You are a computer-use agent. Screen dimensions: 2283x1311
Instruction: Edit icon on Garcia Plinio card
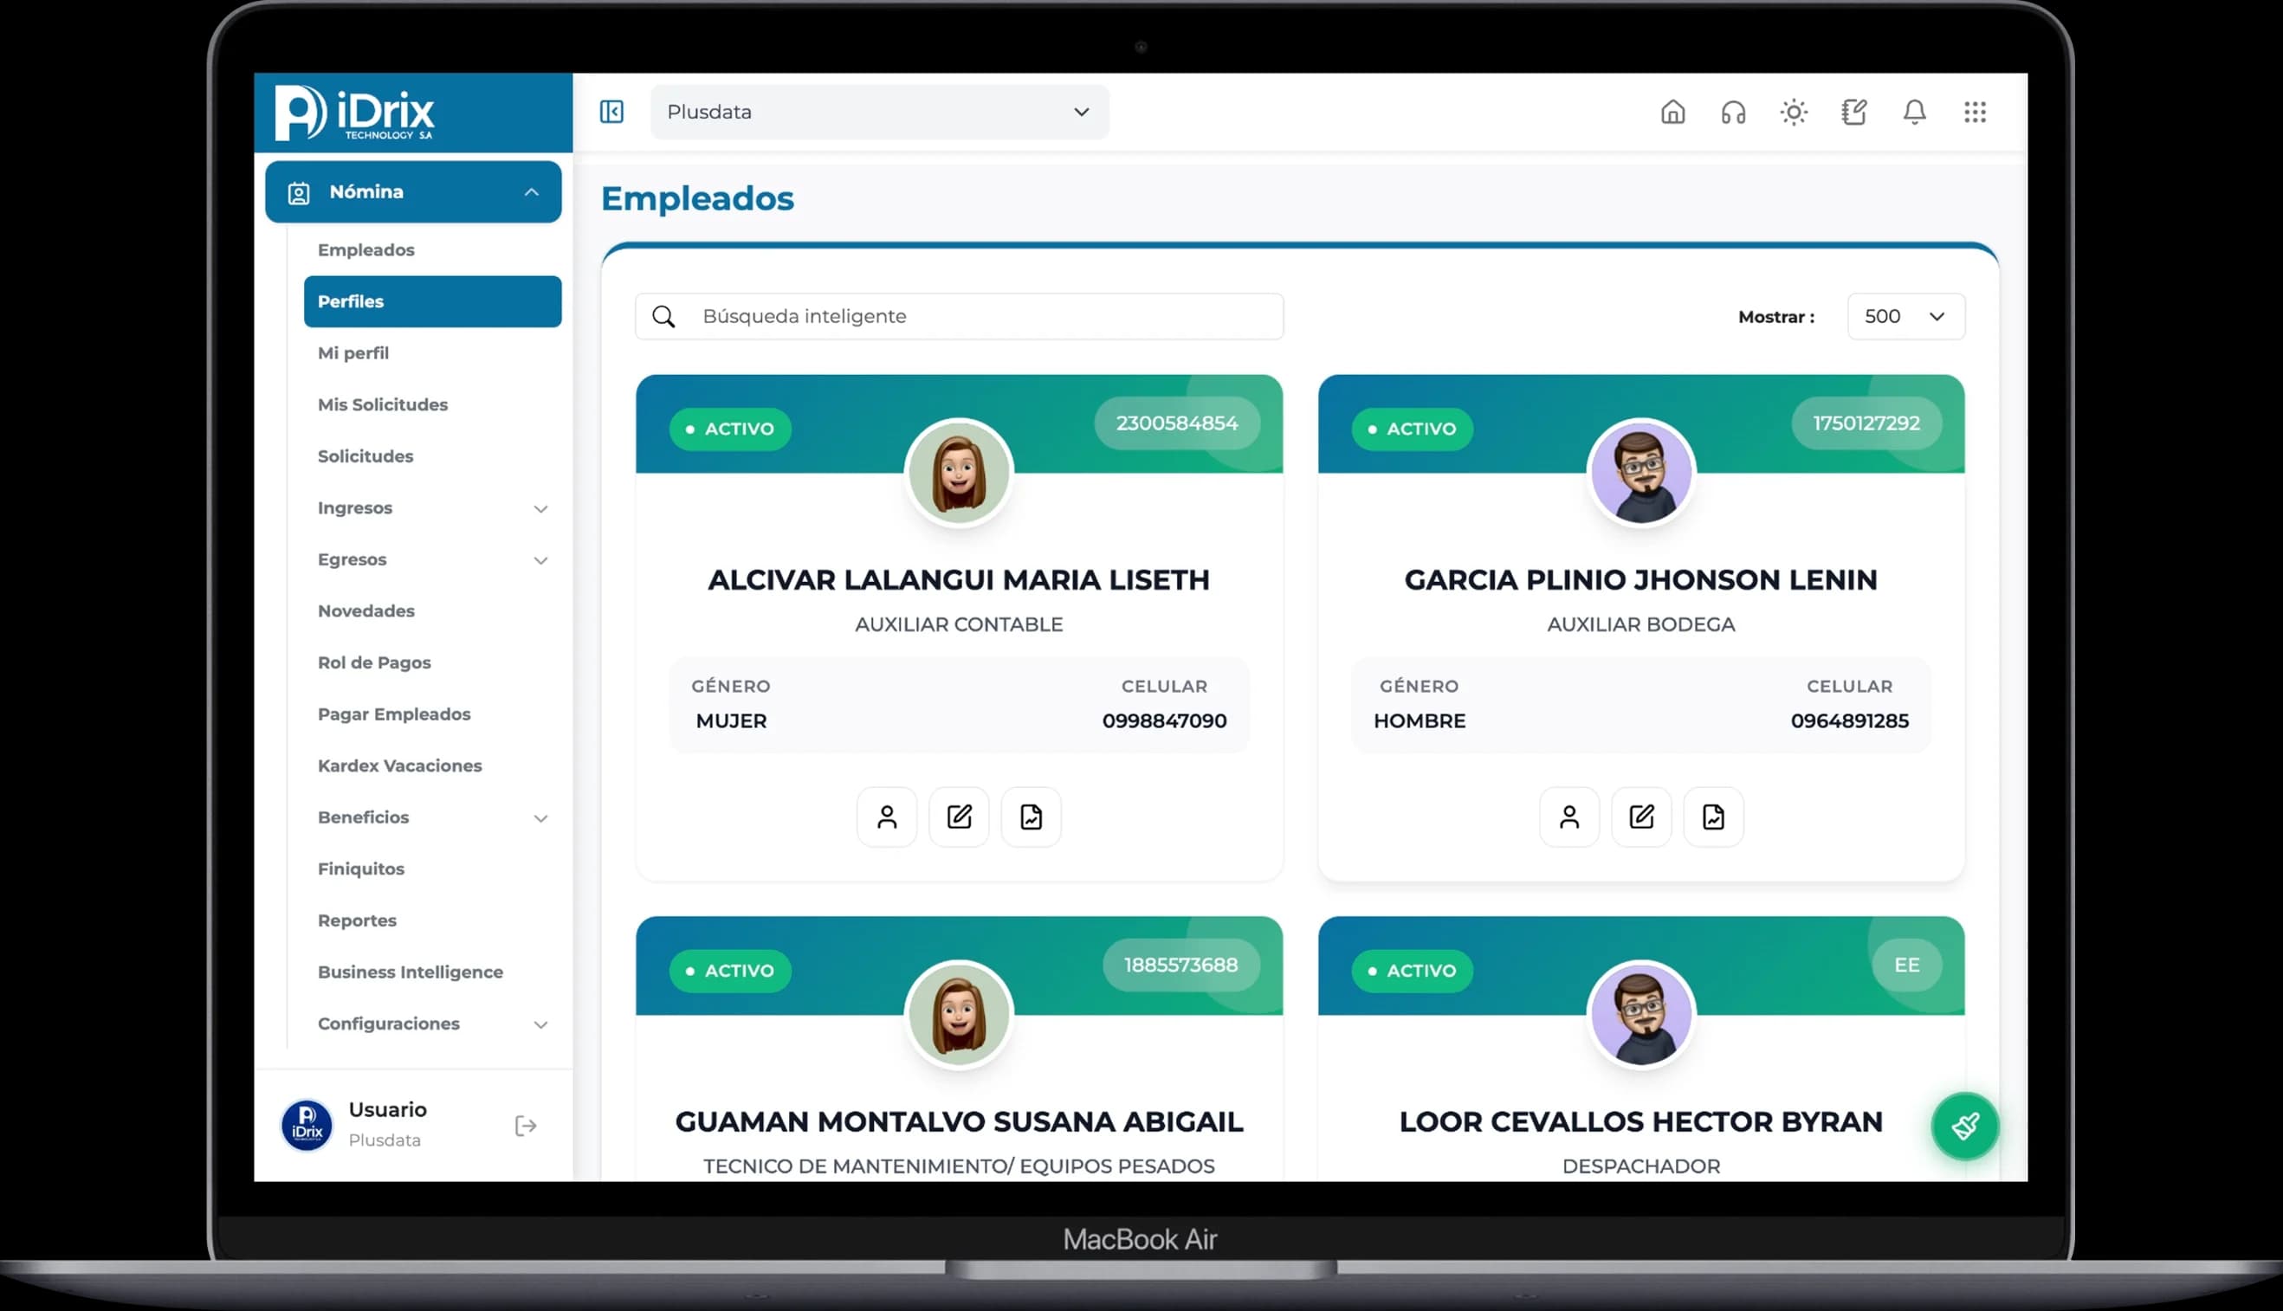(x=1641, y=817)
